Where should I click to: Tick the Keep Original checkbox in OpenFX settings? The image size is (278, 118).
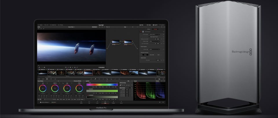click(x=149, y=37)
